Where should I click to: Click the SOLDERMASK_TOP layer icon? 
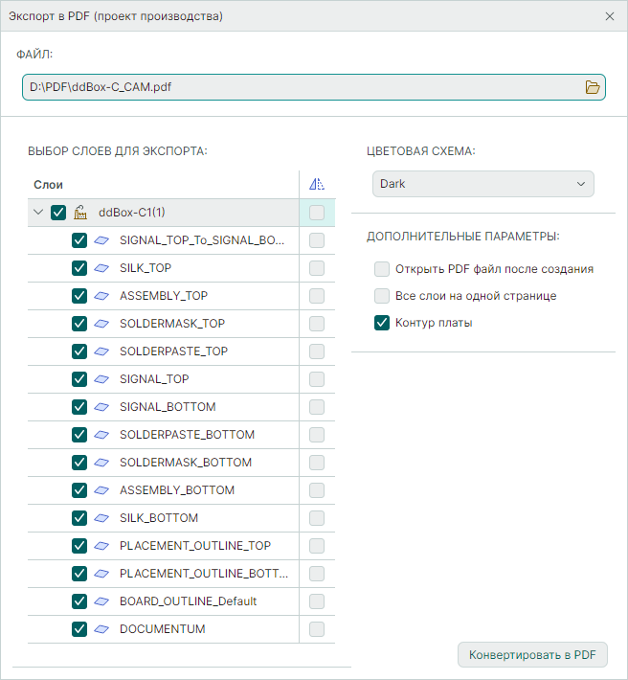tap(101, 324)
